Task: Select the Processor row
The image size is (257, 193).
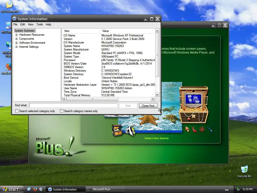Action: coord(109,60)
